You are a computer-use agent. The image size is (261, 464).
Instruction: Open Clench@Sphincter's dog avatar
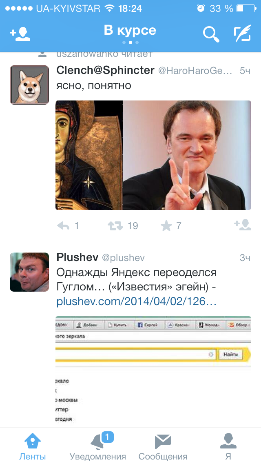coord(29,85)
